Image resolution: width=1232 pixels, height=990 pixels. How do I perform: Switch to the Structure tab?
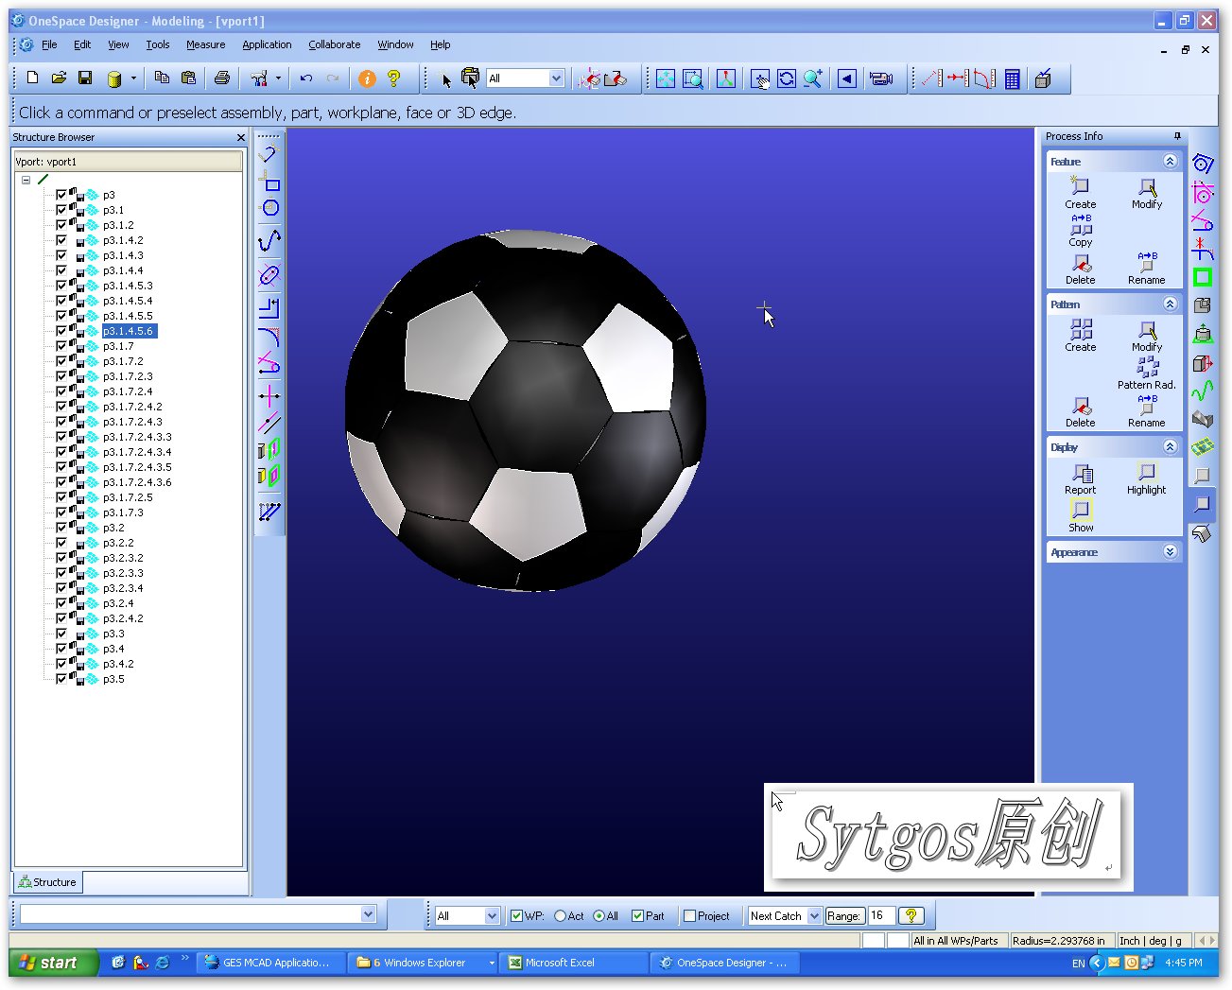(46, 881)
